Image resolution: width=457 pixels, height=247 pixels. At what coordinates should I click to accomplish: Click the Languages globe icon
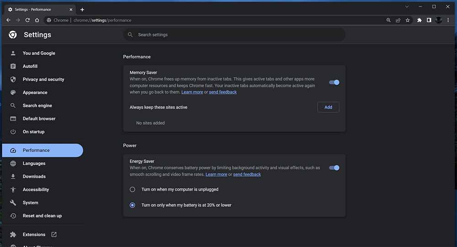(13, 163)
